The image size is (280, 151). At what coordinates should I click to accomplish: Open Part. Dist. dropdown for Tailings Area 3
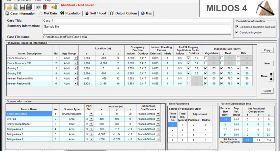pos(91,139)
